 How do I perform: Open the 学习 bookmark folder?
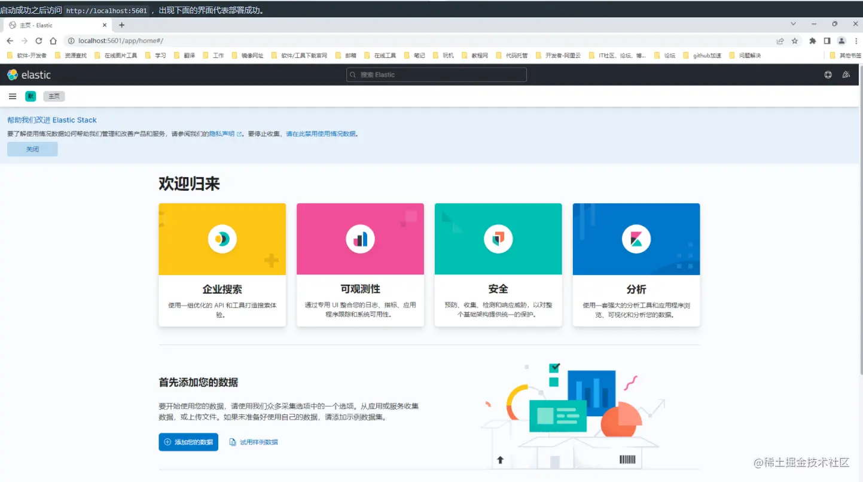point(155,56)
